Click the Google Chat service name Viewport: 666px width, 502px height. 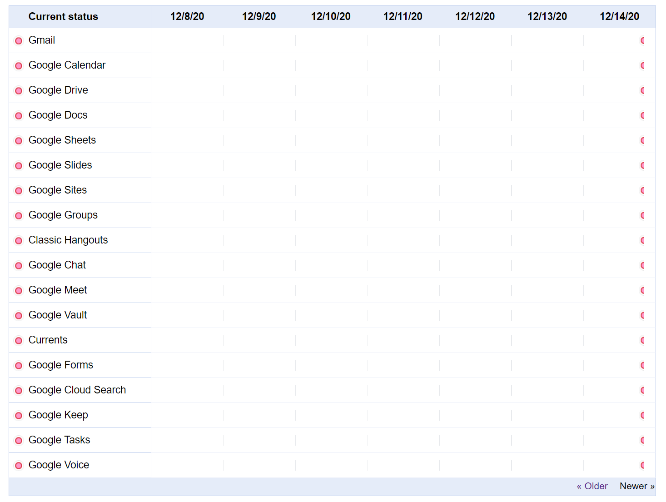pyautogui.click(x=57, y=265)
